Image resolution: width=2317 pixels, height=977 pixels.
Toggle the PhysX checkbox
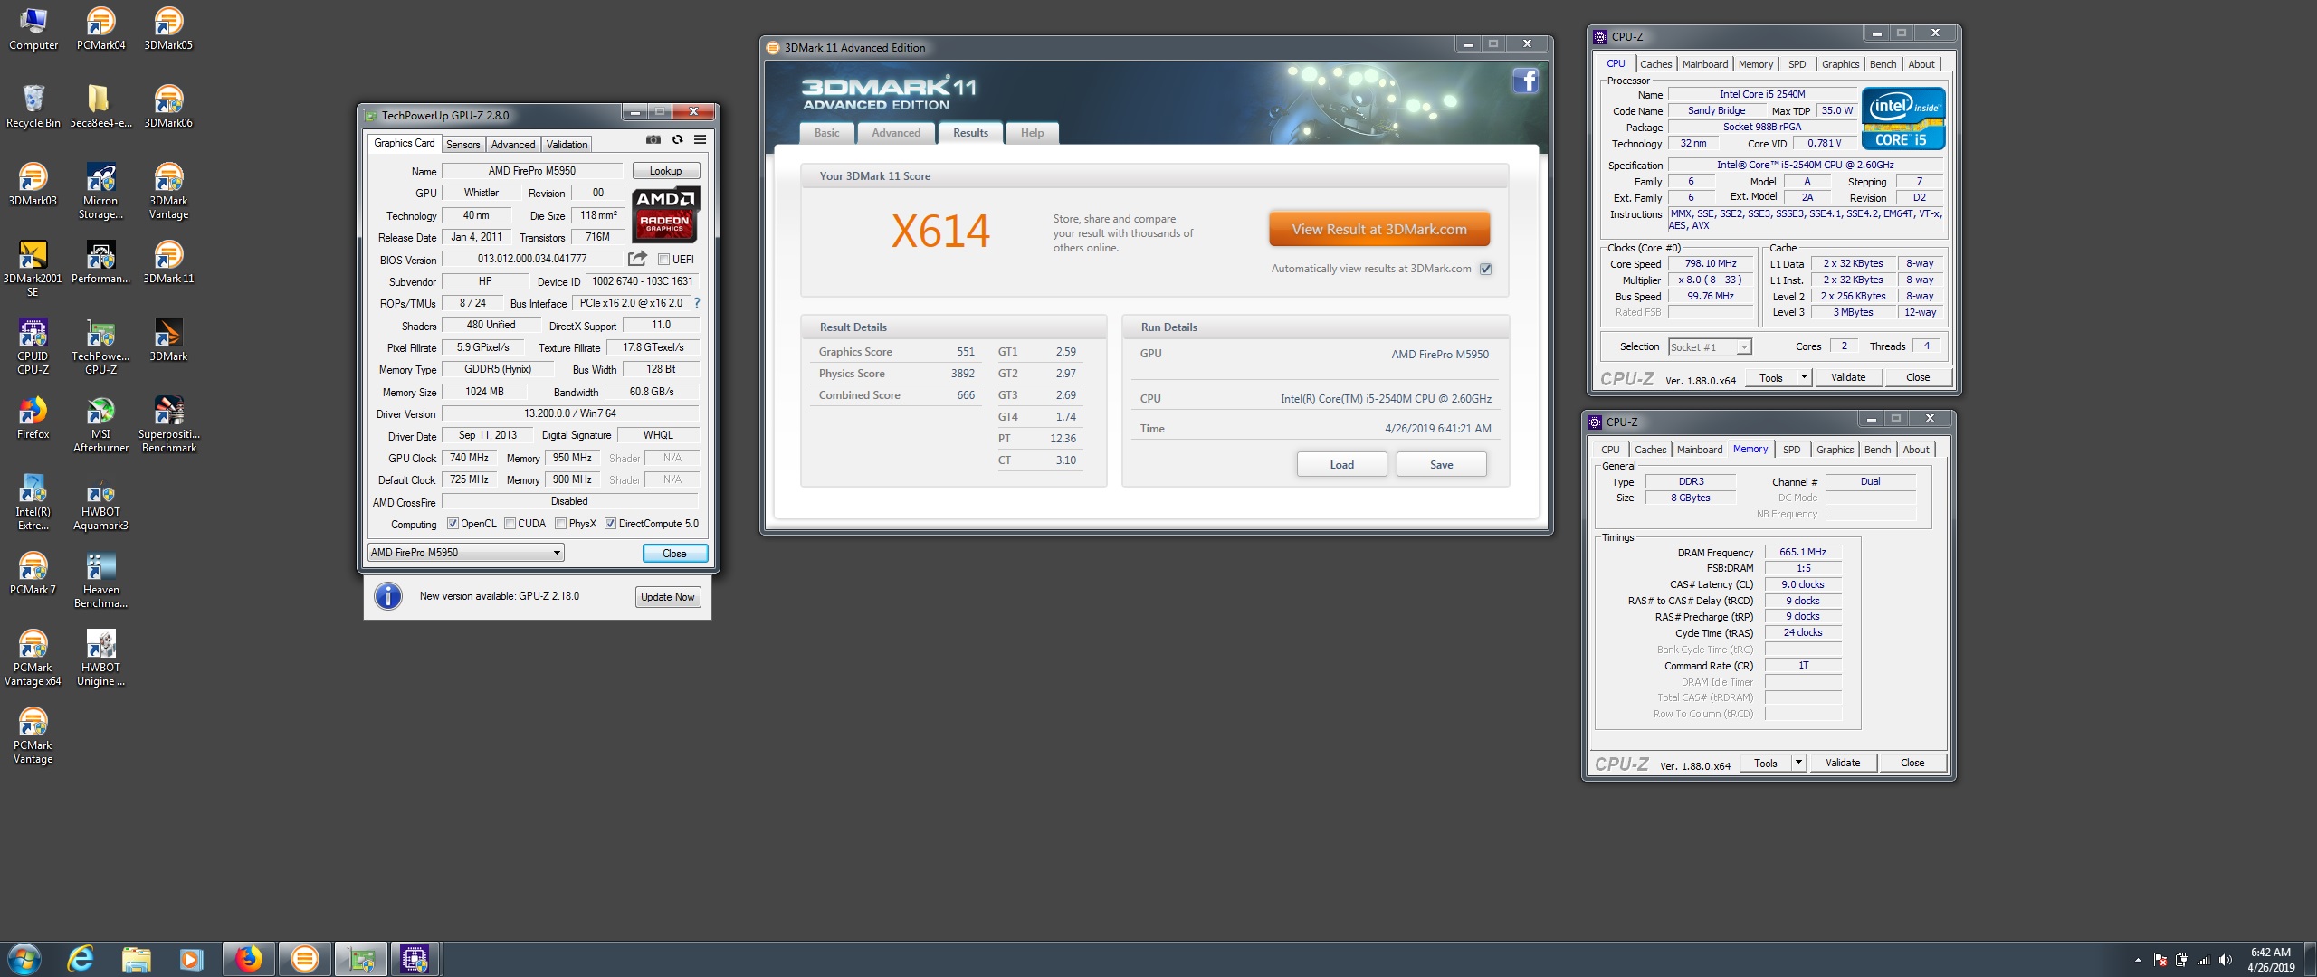(x=561, y=524)
